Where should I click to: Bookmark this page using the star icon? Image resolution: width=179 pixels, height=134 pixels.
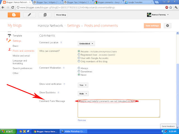[171, 8]
